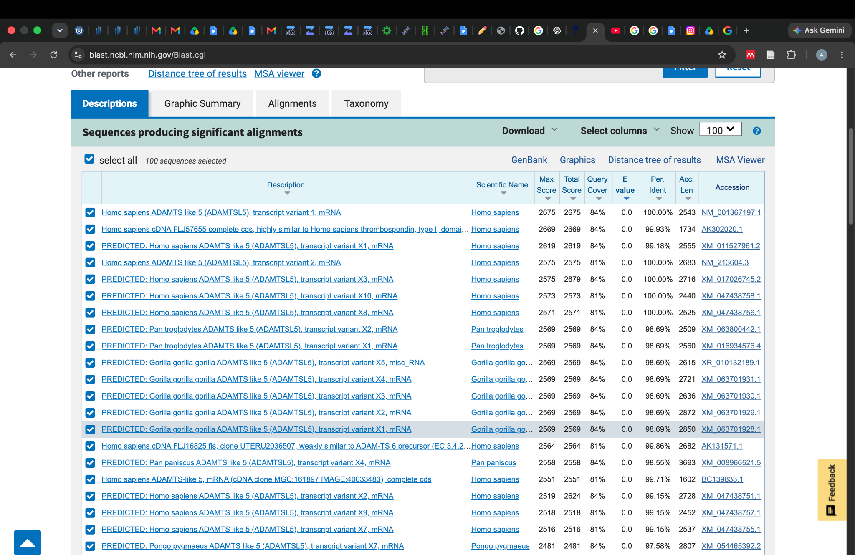
Task: Open the Show 100 results combo box
Action: (x=721, y=130)
